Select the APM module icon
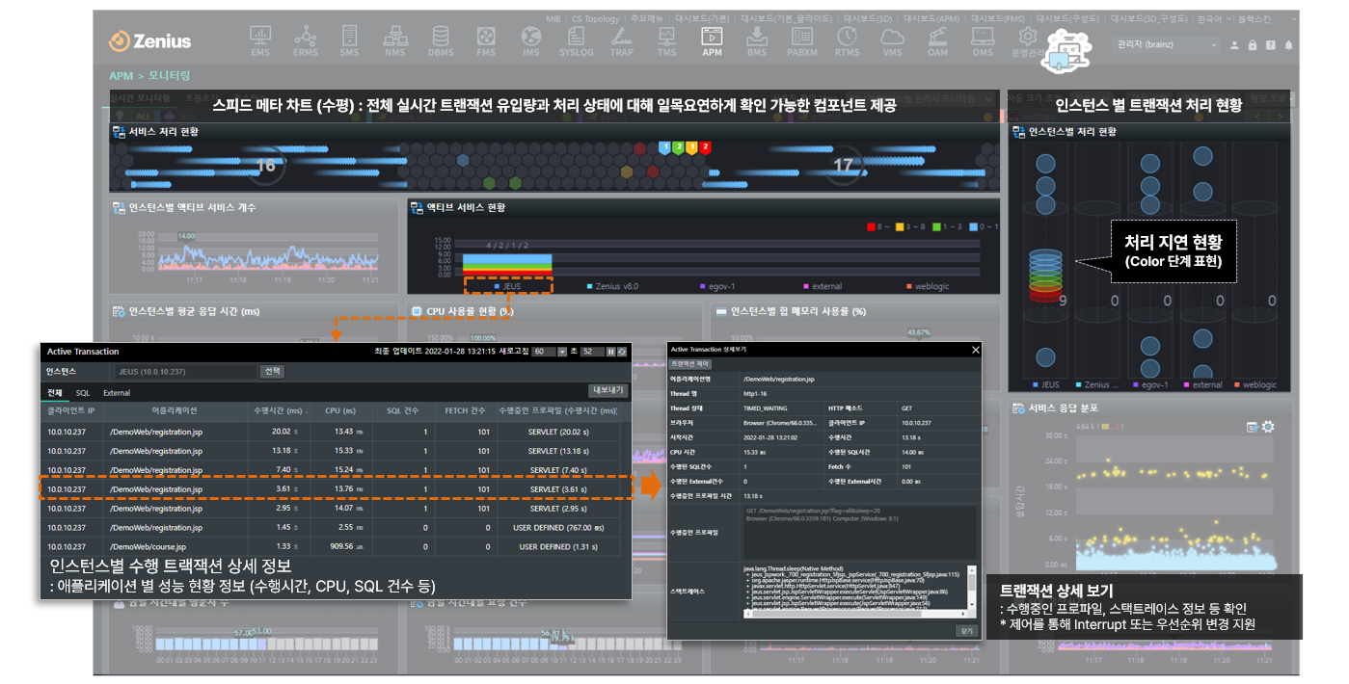Screen dimensions: 1349x684 [712, 40]
